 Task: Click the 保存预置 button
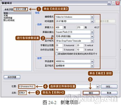[x=12, y=77]
